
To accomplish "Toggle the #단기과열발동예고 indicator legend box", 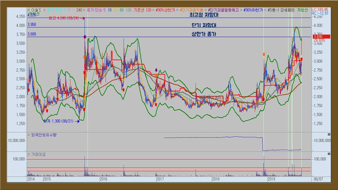I will coord(206,10).
